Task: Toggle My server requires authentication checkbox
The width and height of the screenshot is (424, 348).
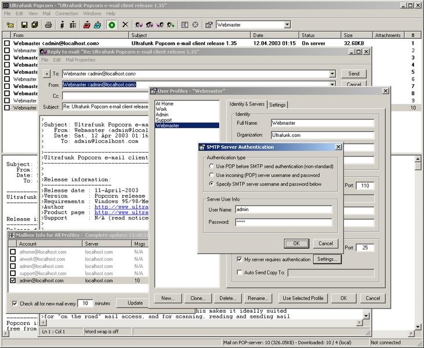Action: 239,259
